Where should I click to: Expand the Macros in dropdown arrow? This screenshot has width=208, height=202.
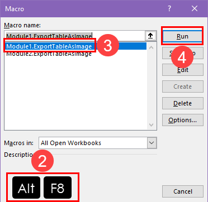[x=152, y=143]
